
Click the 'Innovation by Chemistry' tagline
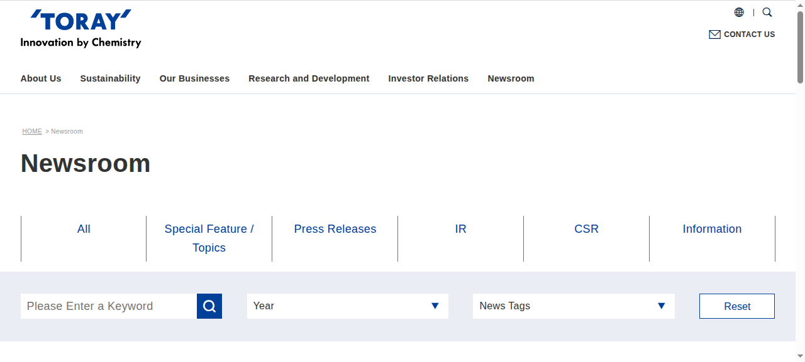(81, 43)
